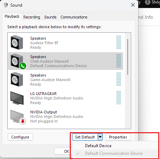Select the Audeze Filter BT speaker icon
The width and height of the screenshot is (160, 159).
pyautogui.click(x=17, y=42)
